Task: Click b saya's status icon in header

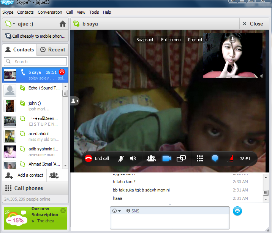Action: pos(76,24)
